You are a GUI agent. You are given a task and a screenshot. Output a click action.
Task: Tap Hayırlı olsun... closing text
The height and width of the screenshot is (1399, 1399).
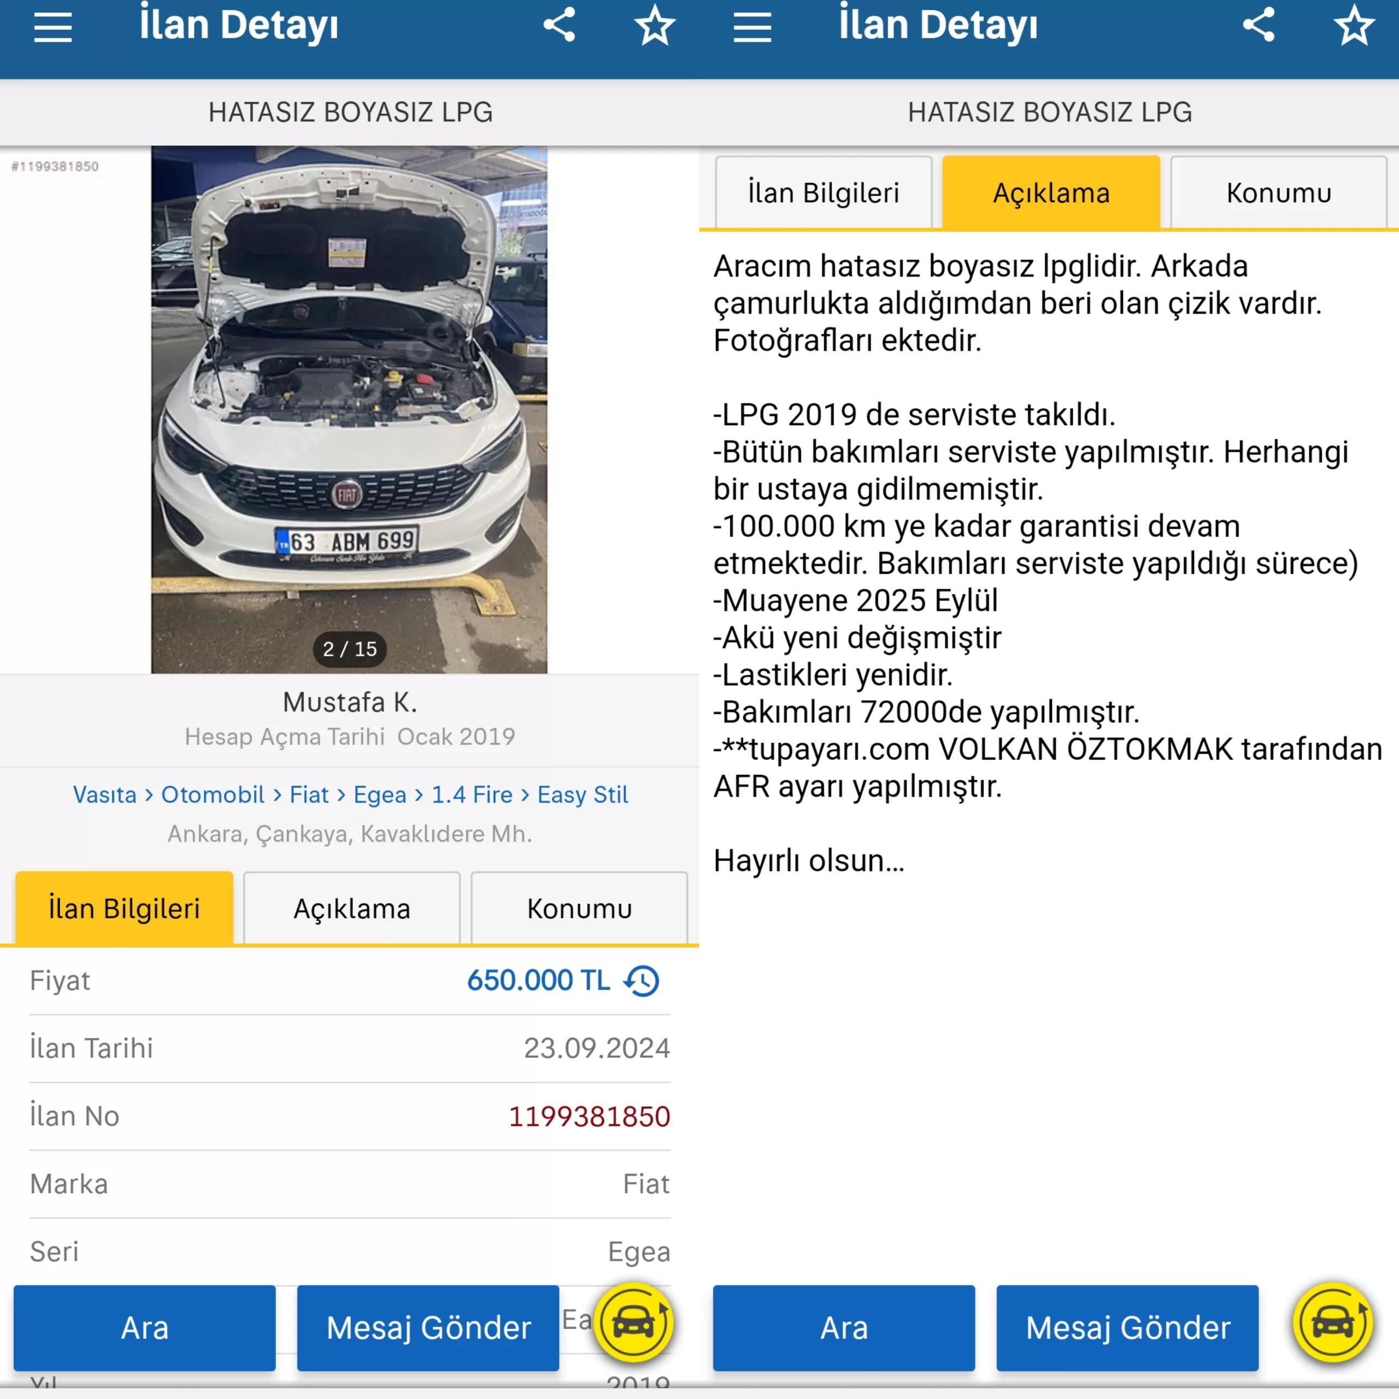809,861
